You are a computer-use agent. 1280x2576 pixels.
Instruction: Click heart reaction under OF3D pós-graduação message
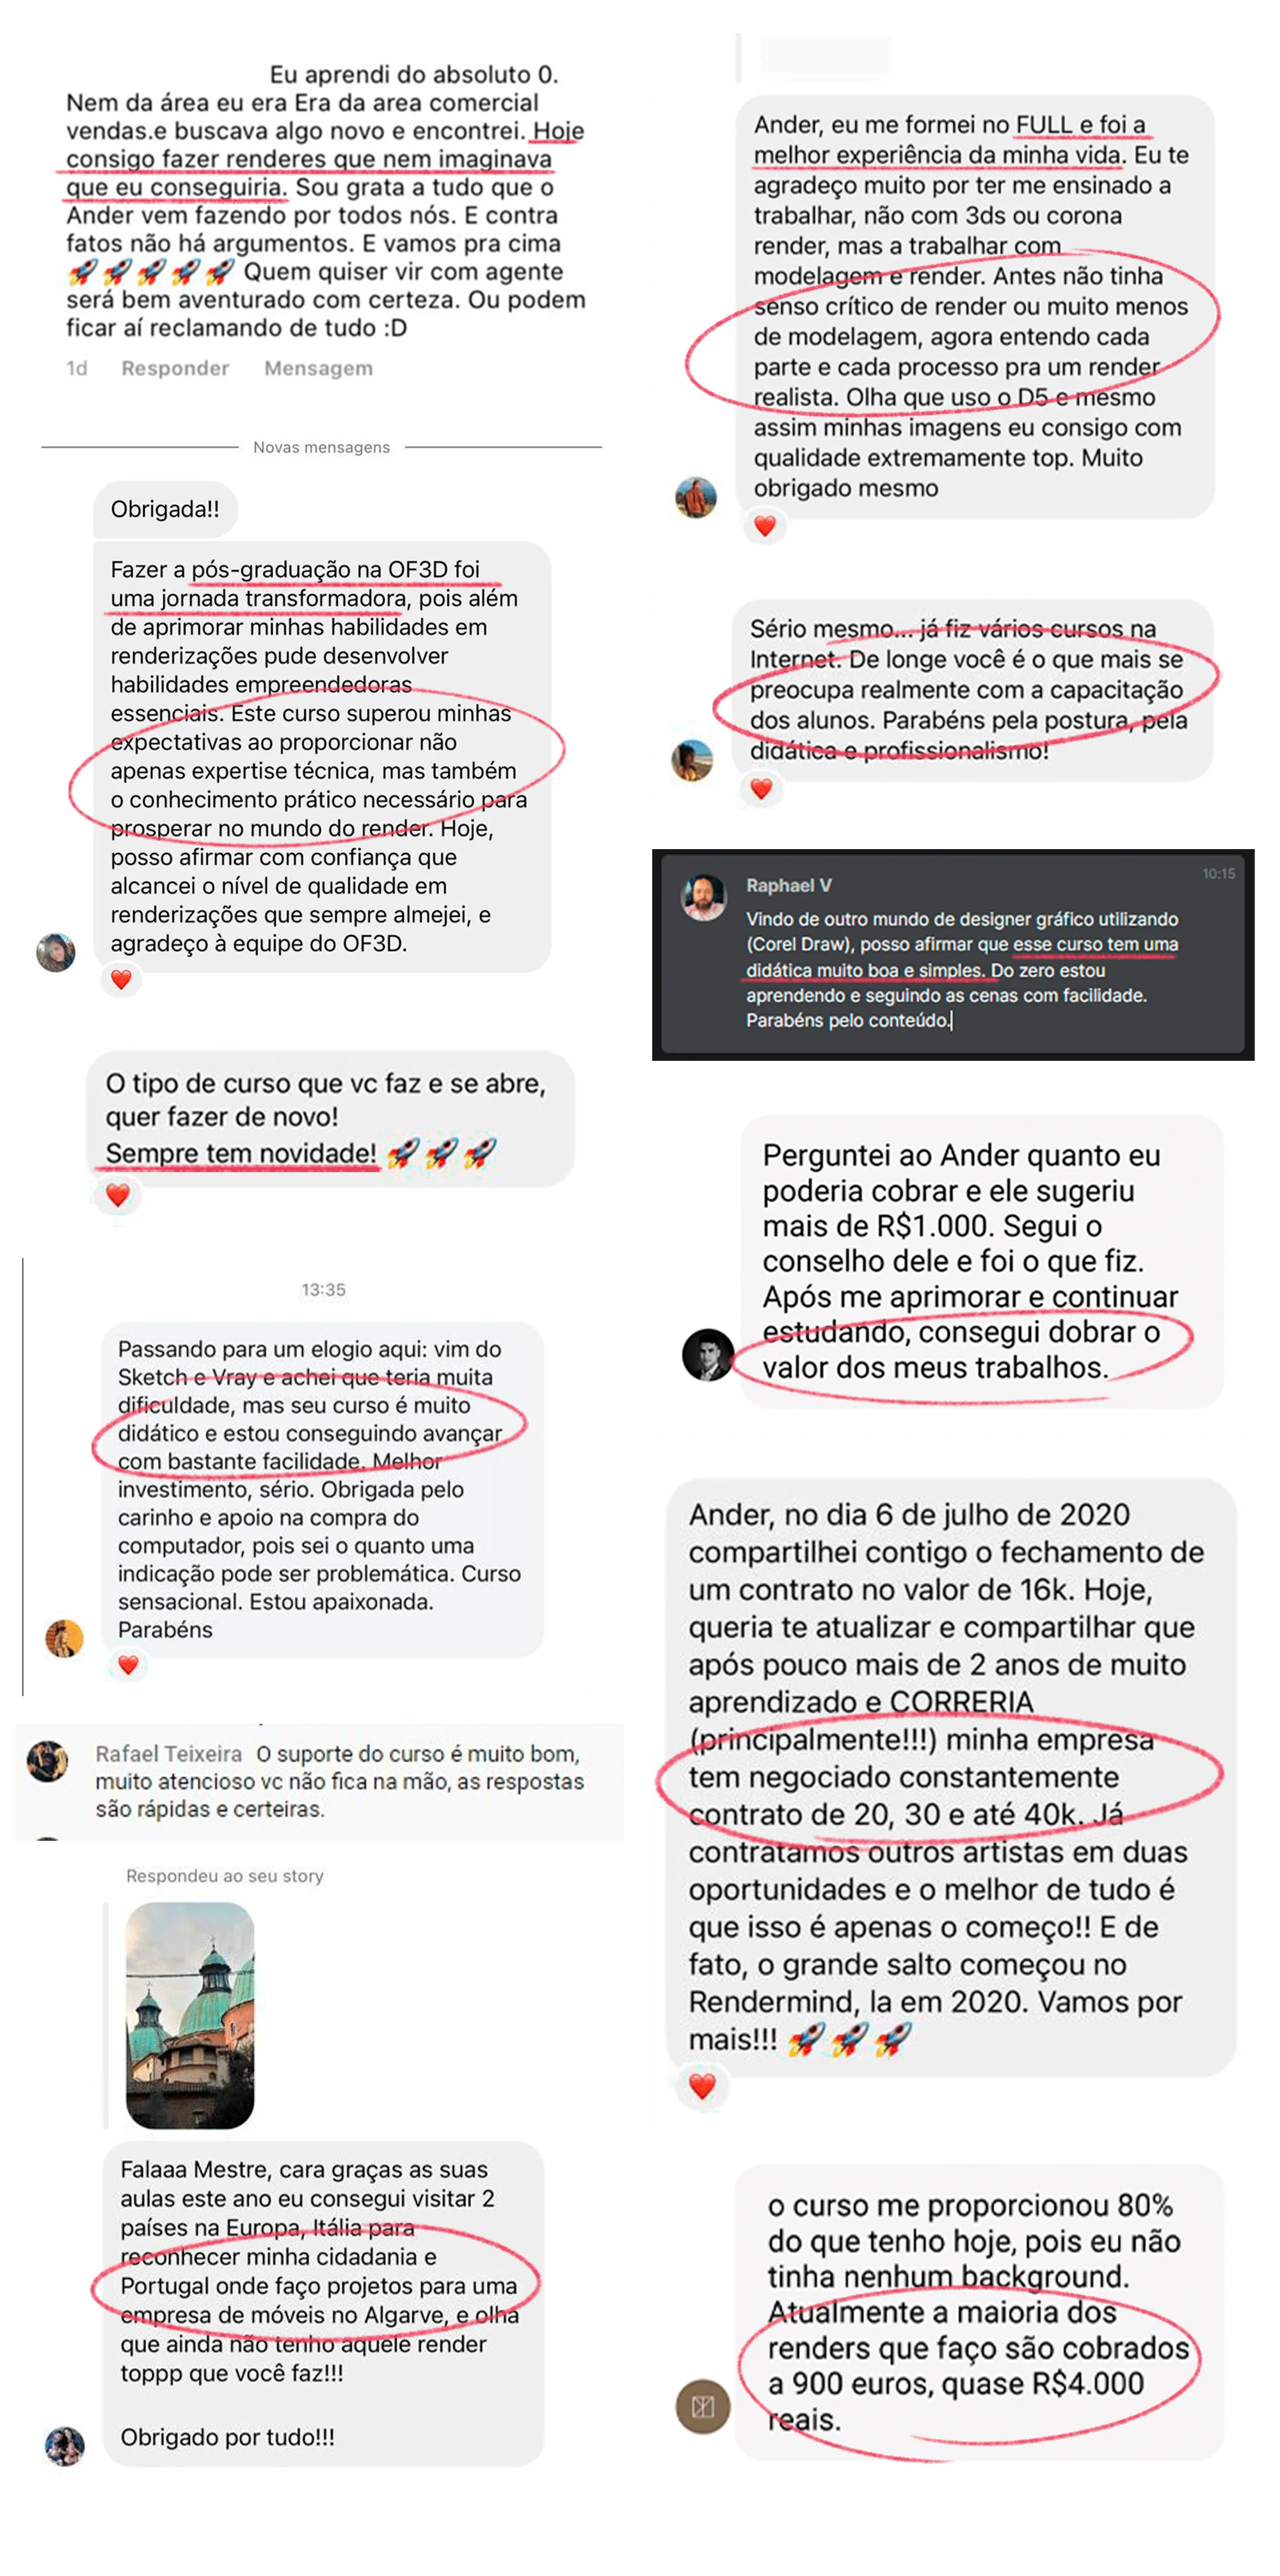(x=121, y=980)
